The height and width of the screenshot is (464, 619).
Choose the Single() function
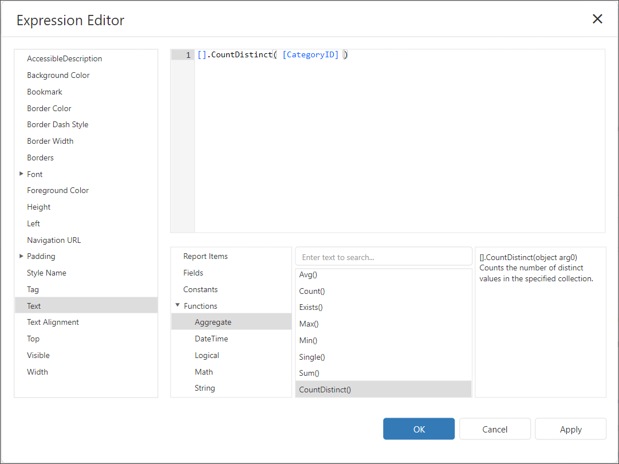point(383,357)
